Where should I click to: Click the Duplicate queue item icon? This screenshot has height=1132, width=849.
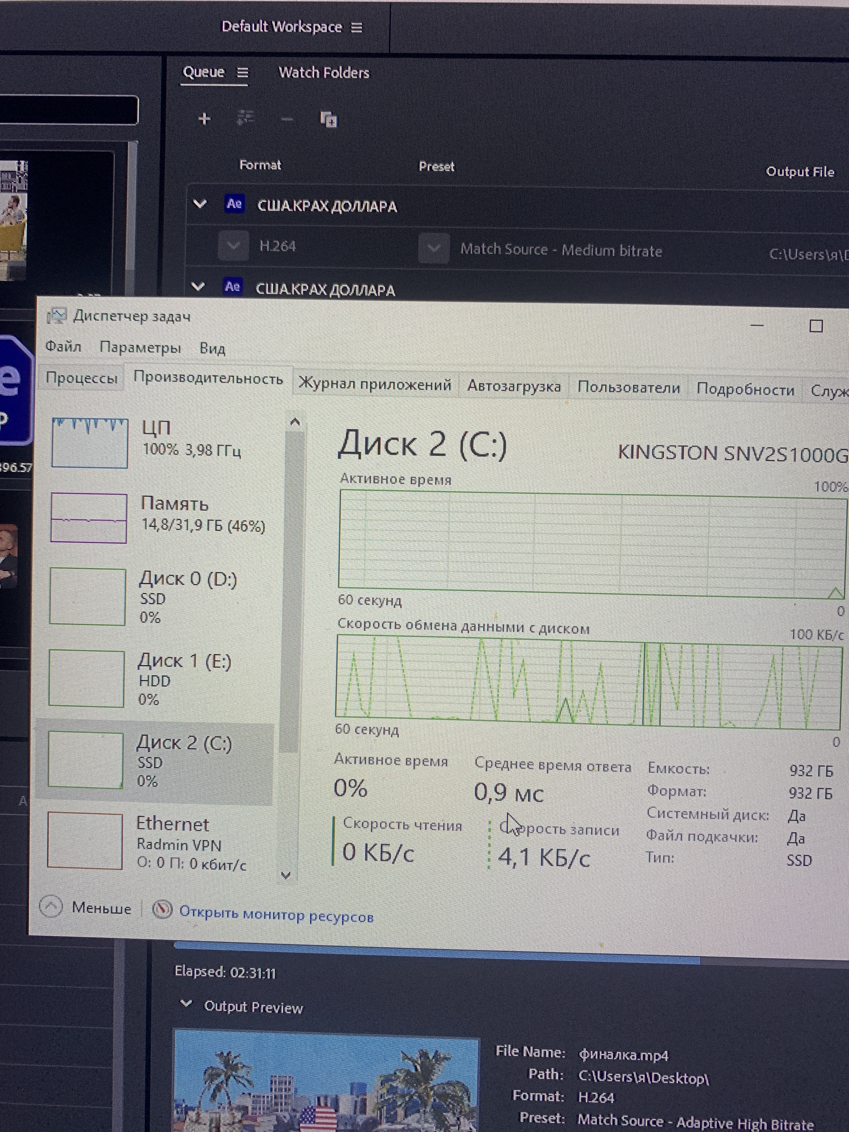328,120
